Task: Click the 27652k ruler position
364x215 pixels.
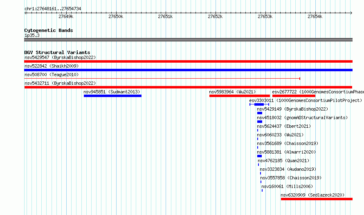Action: point(215,16)
